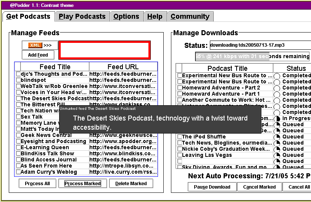Switch to the Play Podcasts tab
The height and width of the screenshot is (202, 311).
(x=82, y=16)
